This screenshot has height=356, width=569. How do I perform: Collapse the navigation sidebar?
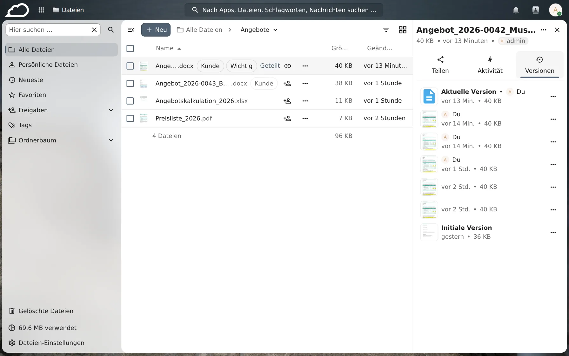[x=131, y=30]
